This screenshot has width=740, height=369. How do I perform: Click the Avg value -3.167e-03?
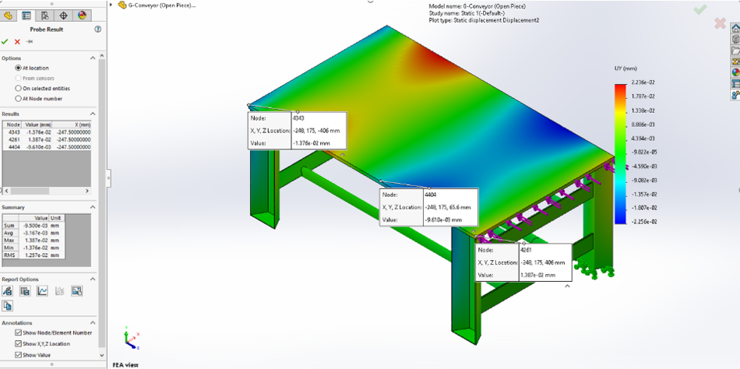(36, 233)
